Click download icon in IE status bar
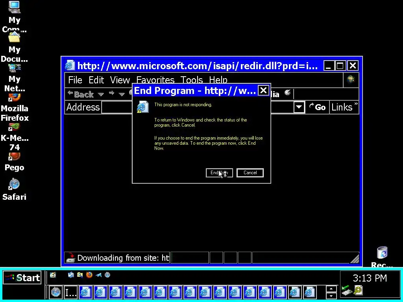This screenshot has height=302, width=403. point(70,258)
